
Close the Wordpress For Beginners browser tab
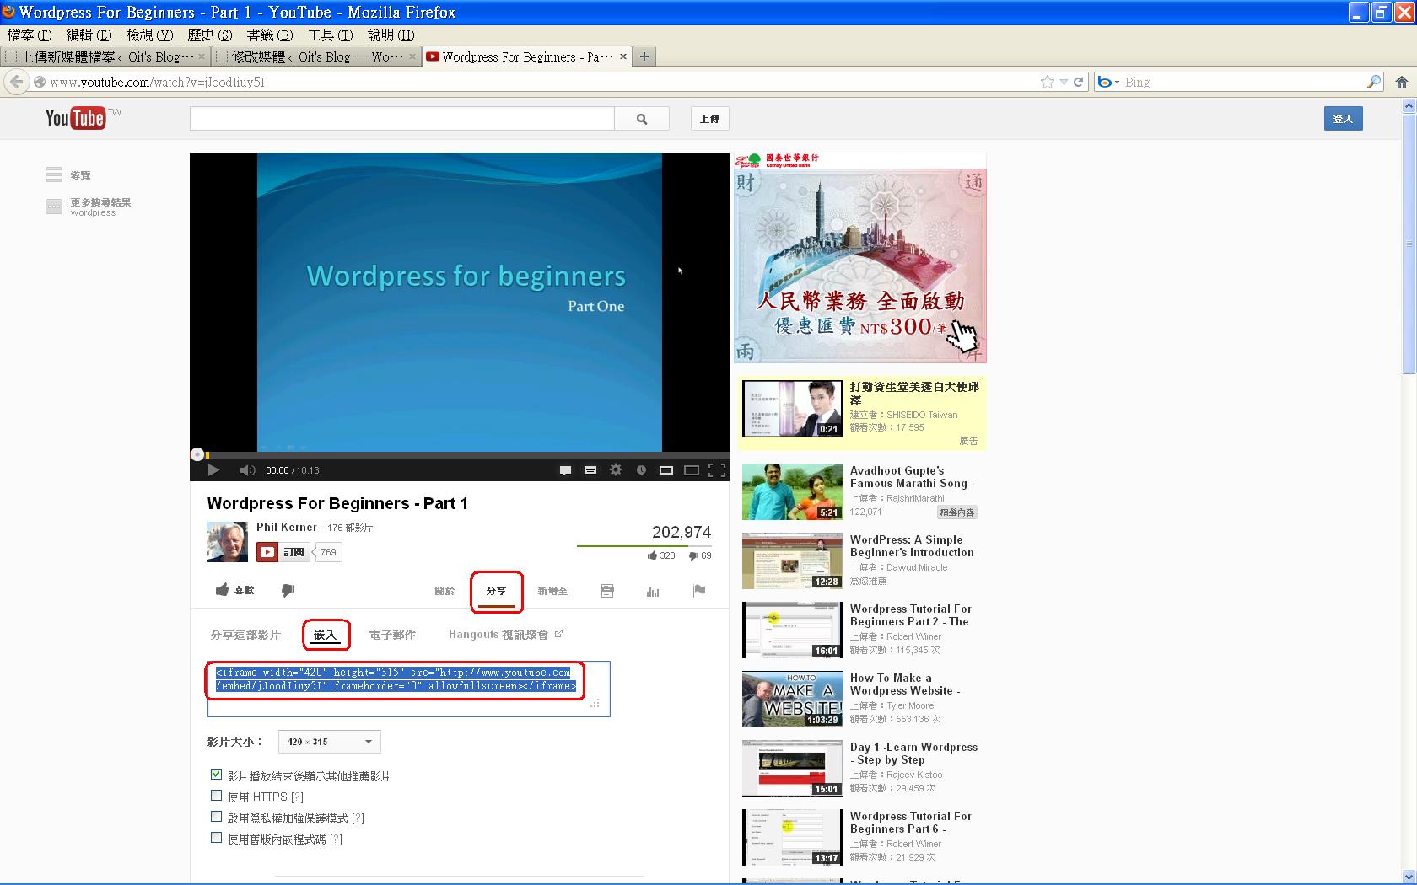coord(623,56)
